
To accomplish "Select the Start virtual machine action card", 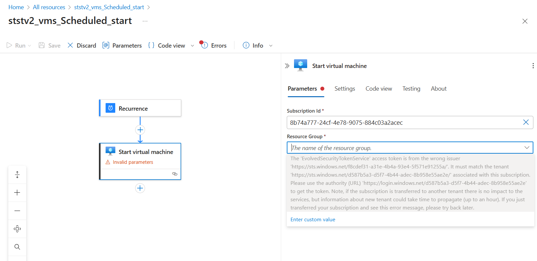I will (140, 161).
